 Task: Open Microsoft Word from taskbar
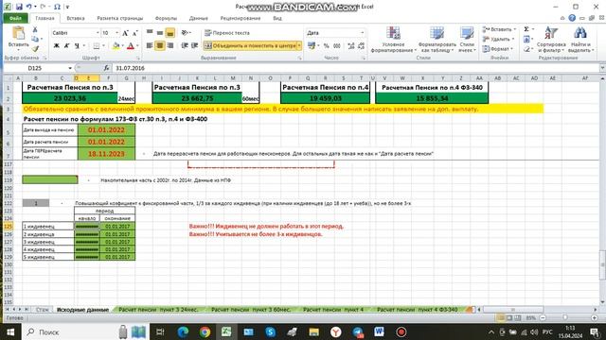pos(379,331)
